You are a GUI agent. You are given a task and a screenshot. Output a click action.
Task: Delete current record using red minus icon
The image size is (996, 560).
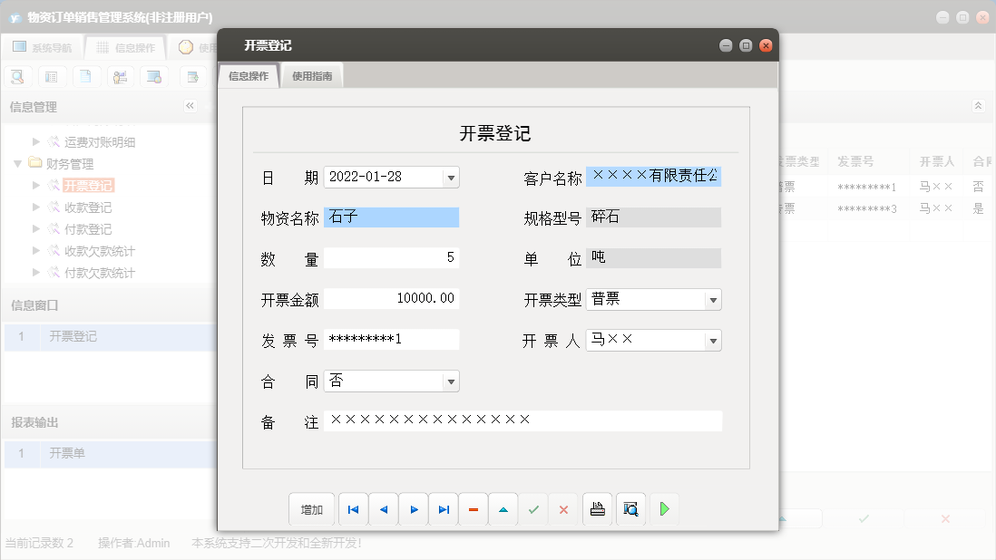click(x=473, y=508)
